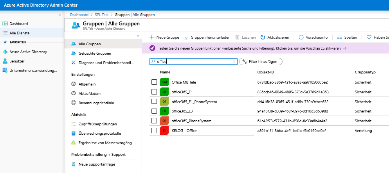Click the object ID 673fdbac-8869-4a1c-a3a5-aa6165060be2
Image resolution: width=389 pixels, height=173 pixels.
pos(293,82)
